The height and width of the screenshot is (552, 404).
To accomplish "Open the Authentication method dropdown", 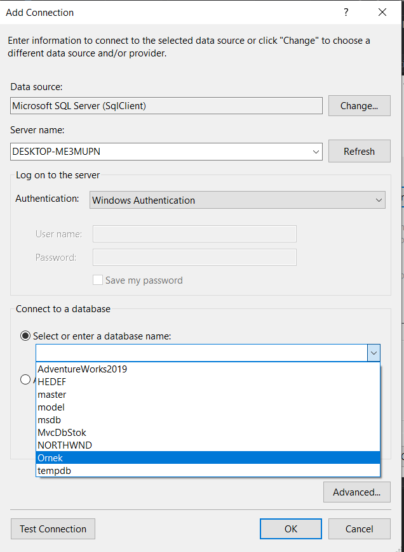I will pyautogui.click(x=380, y=200).
